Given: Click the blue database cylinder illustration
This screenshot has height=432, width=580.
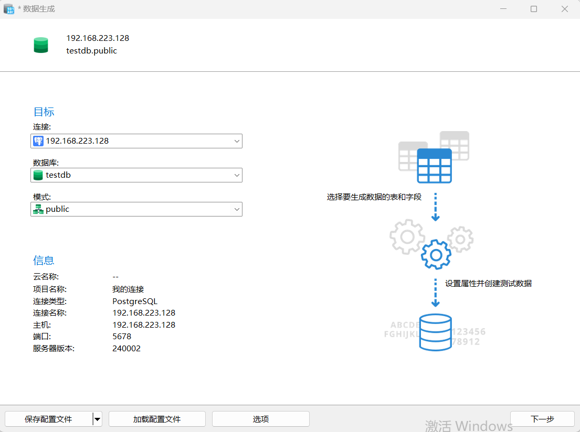Looking at the screenshot, I should [x=435, y=332].
